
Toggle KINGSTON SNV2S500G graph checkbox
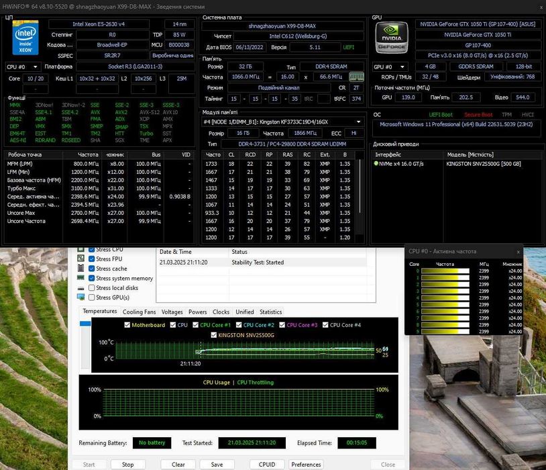[214, 335]
